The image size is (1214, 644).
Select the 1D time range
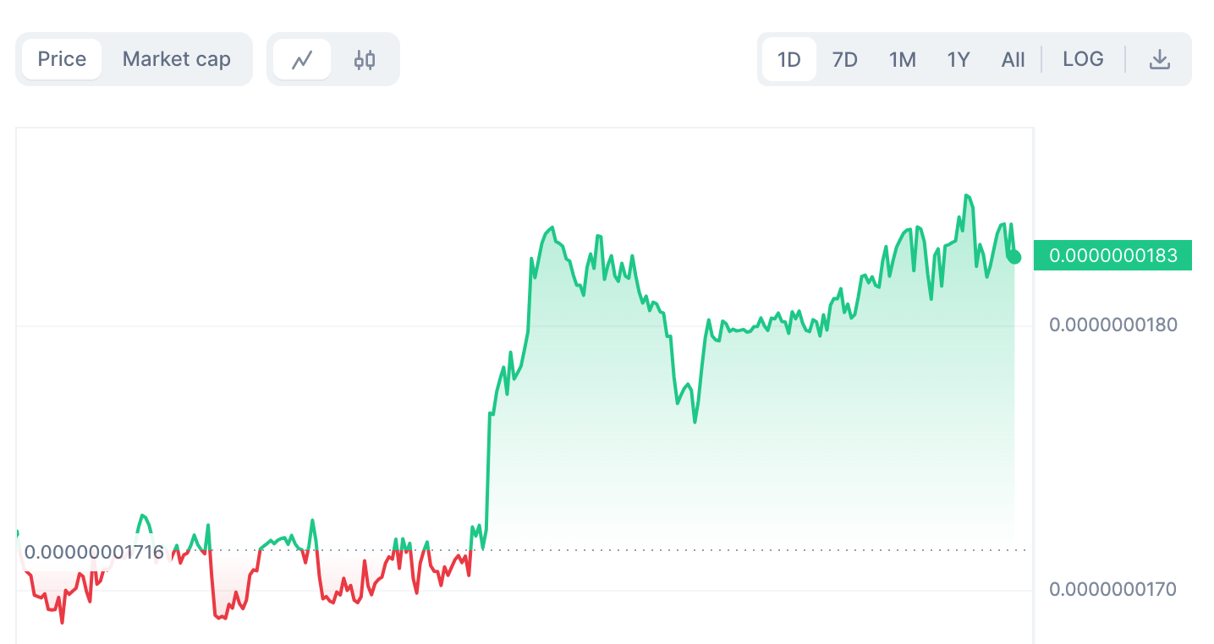pyautogui.click(x=788, y=59)
